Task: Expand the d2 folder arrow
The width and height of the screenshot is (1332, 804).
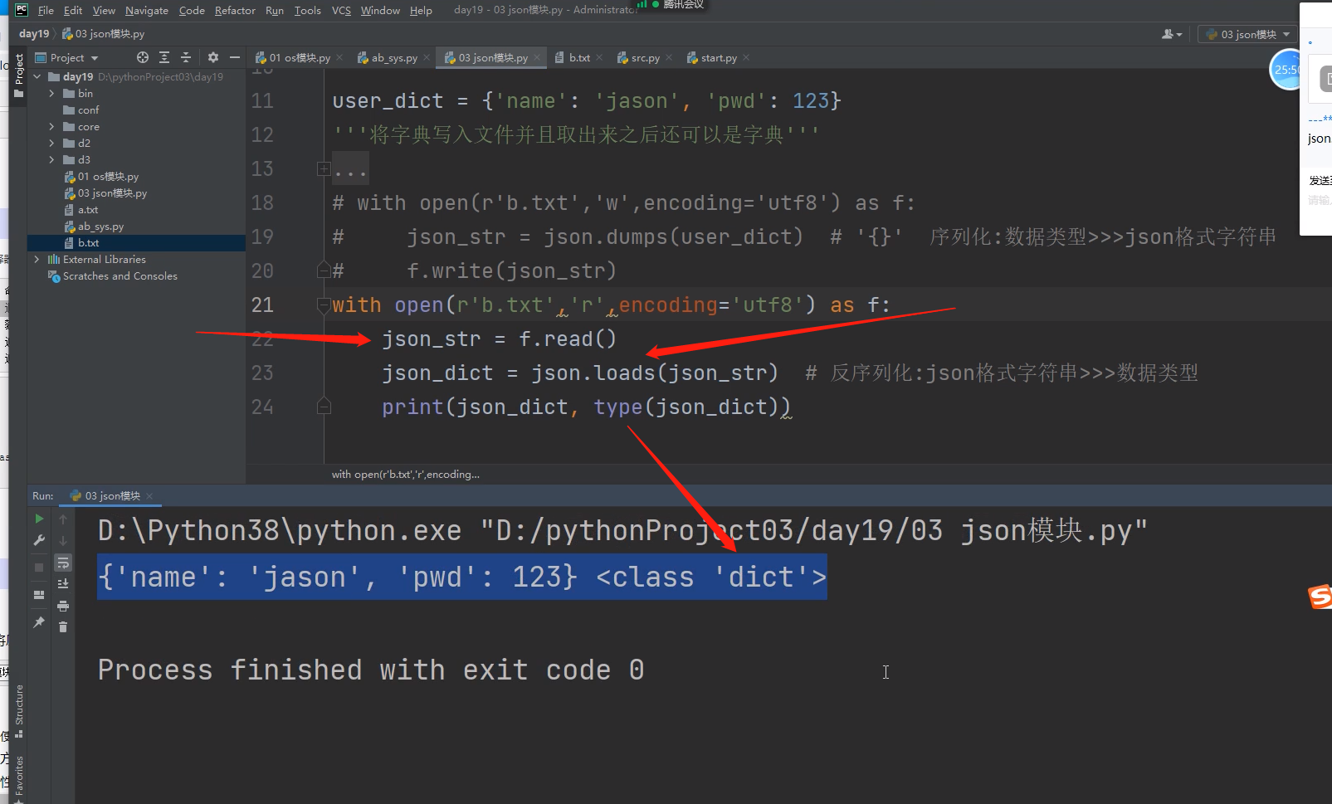Action: click(51, 144)
